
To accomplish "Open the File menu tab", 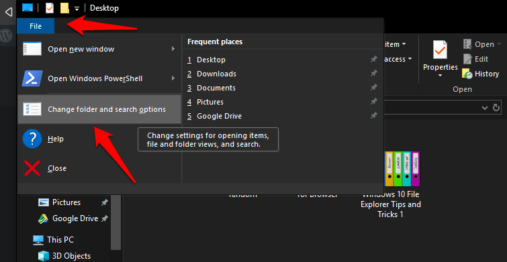I will (36, 26).
